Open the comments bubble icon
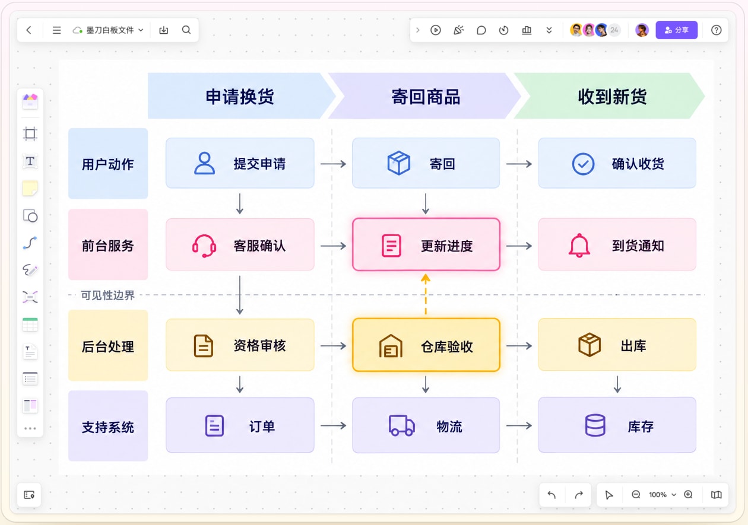748x525 pixels. point(481,30)
